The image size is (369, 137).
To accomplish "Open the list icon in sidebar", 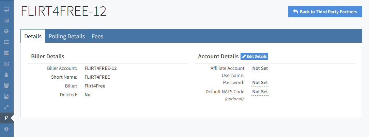I will [x=6, y=42].
